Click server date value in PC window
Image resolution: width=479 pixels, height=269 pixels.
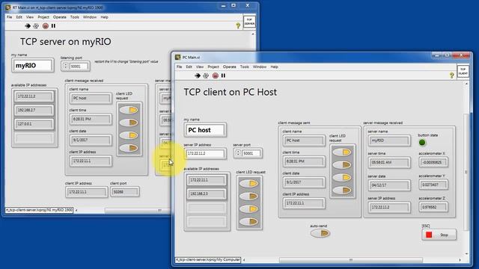point(389,185)
